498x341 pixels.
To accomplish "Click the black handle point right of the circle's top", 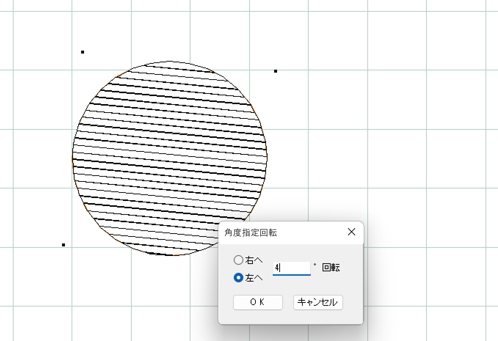I will [276, 71].
